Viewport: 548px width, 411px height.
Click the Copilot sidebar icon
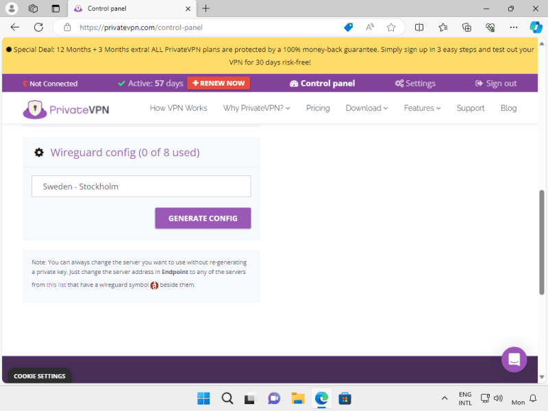tap(536, 27)
